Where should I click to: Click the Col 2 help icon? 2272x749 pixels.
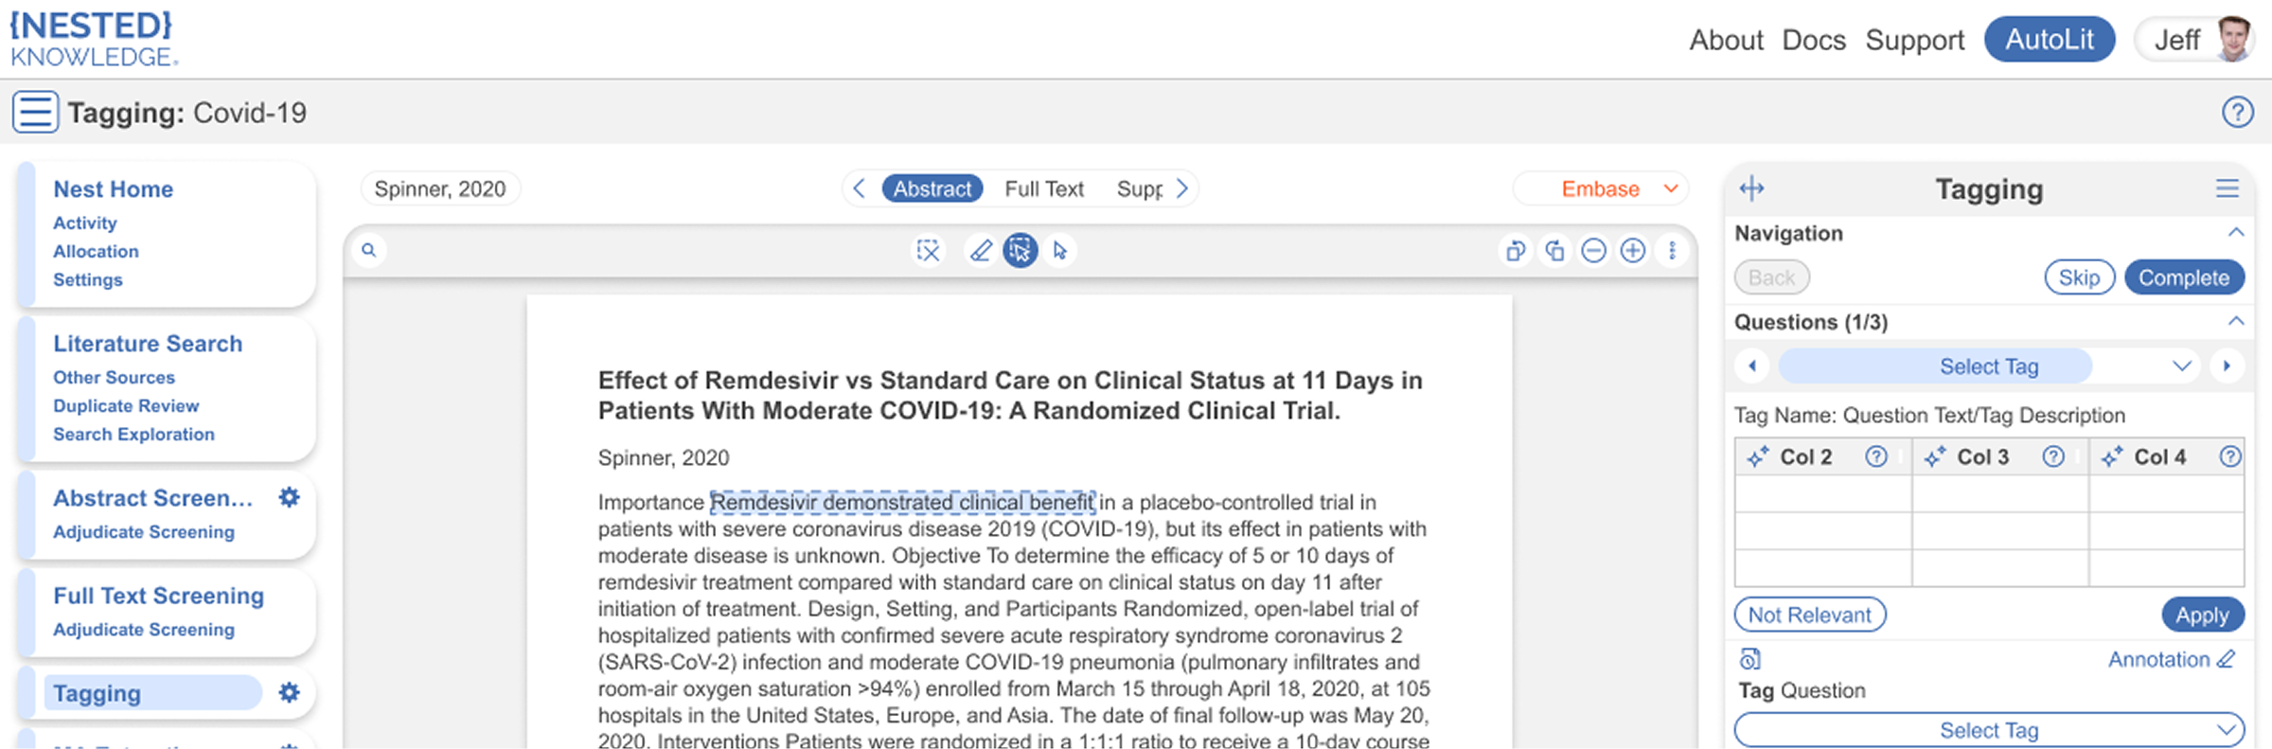pyautogui.click(x=1875, y=456)
